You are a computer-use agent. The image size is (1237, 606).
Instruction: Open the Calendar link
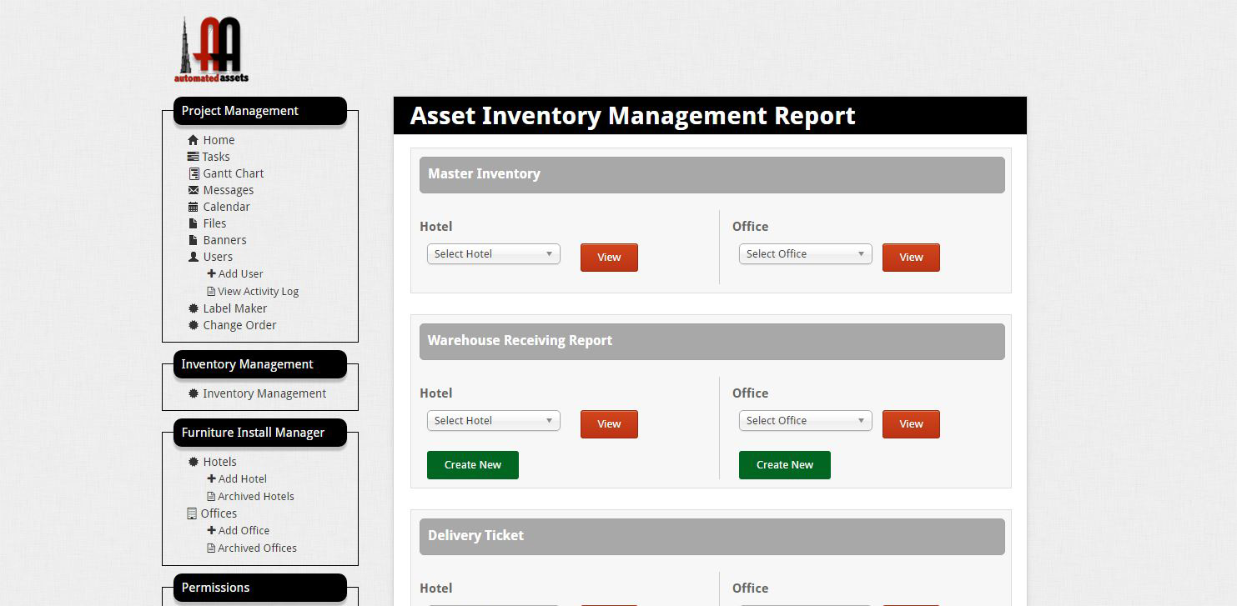click(x=227, y=207)
